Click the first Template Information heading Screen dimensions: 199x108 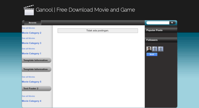point(37,60)
